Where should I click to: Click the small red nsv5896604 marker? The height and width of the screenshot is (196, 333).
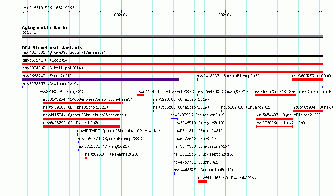86,158
